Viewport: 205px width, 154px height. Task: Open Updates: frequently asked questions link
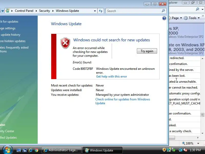(x=14, y=49)
